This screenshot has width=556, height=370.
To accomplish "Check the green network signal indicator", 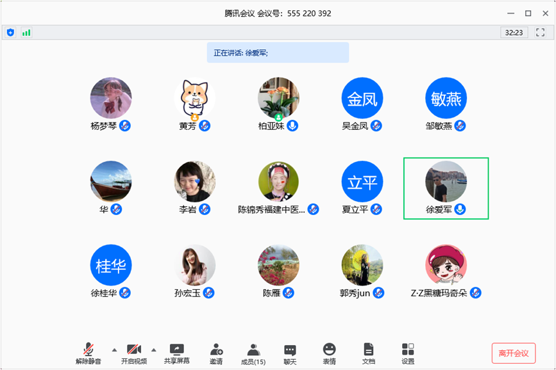I will pyautogui.click(x=26, y=32).
